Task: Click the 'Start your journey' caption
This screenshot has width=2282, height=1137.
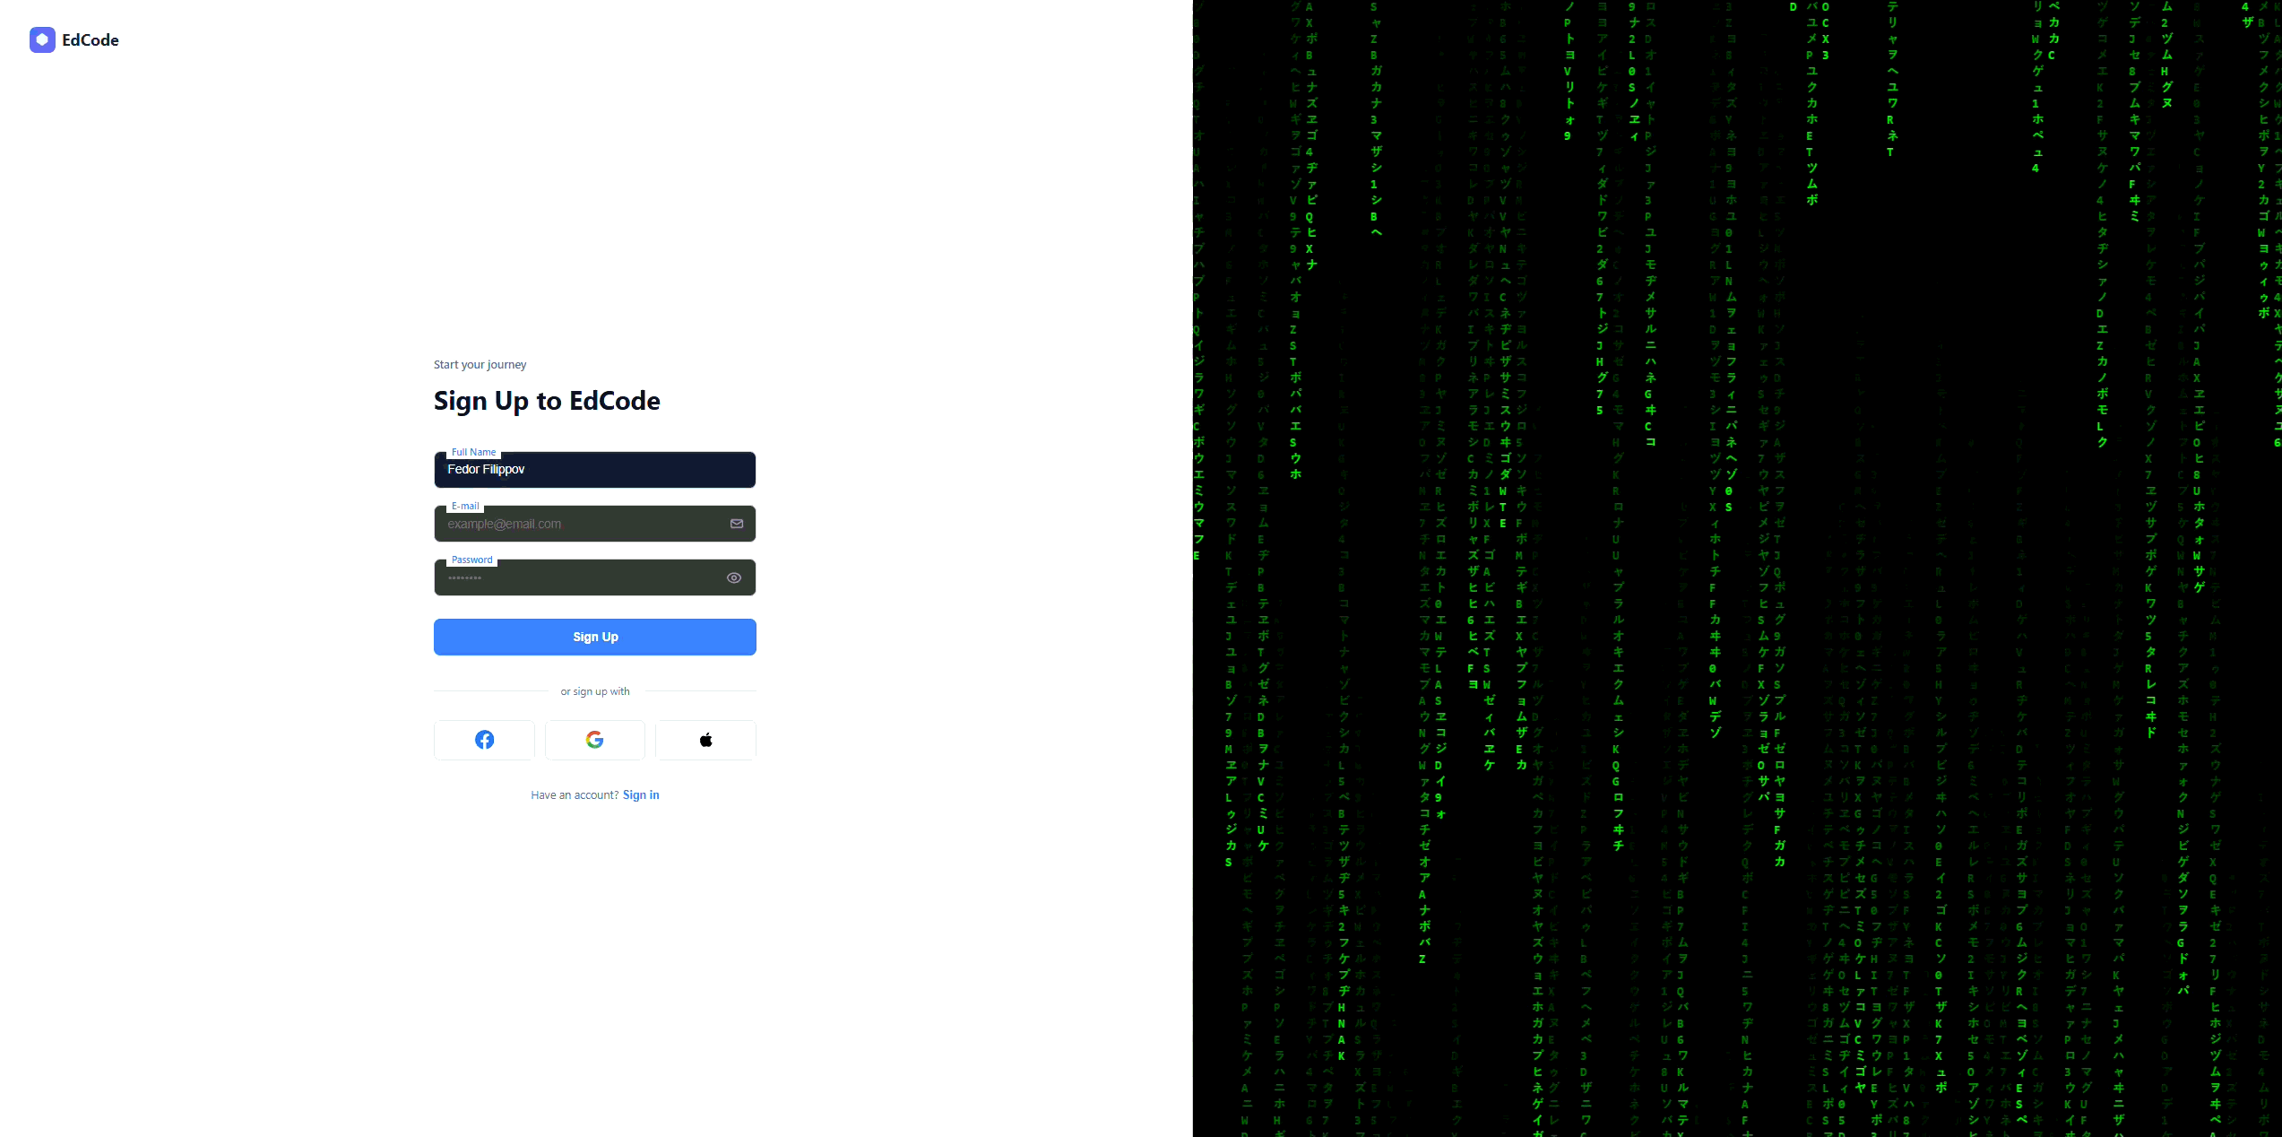Action: (480, 365)
